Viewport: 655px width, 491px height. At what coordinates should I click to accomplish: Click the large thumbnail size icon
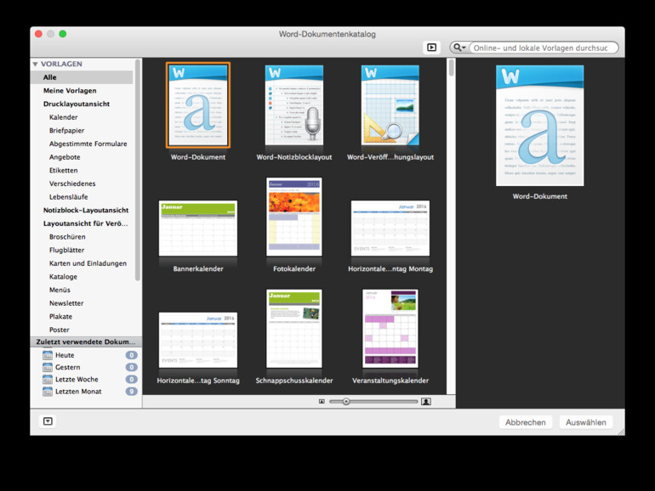(426, 401)
